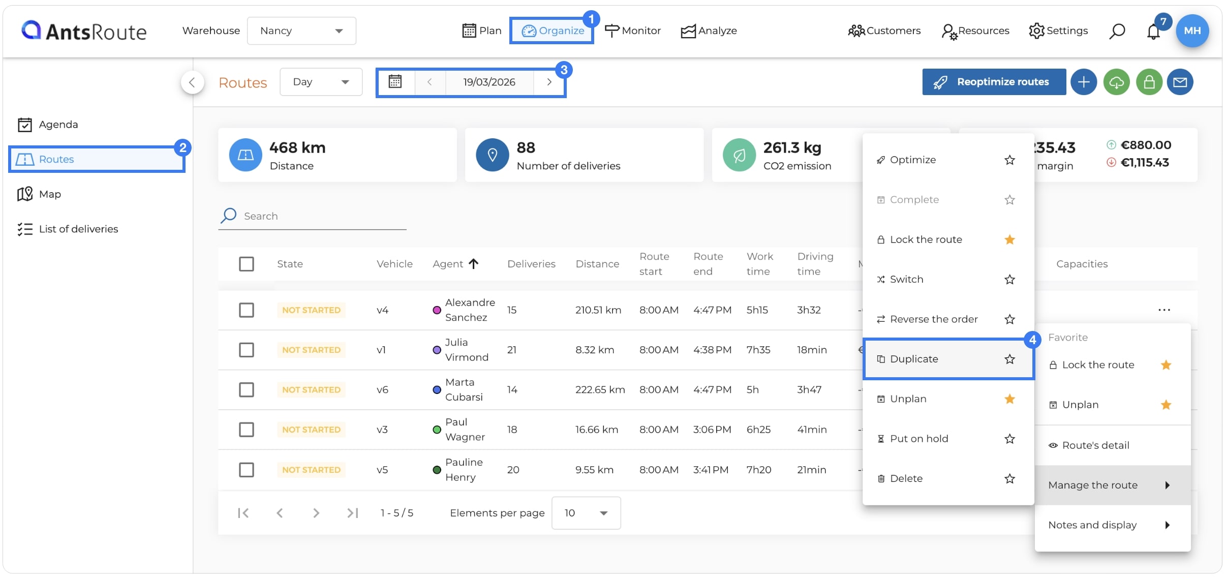Image resolution: width=1225 pixels, height=577 pixels.
Task: Go to last page of the table
Action: pyautogui.click(x=352, y=513)
